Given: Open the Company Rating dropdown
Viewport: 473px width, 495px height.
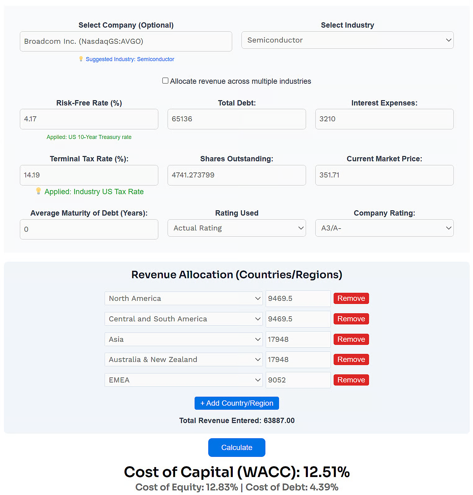Looking at the screenshot, I should pos(384,228).
